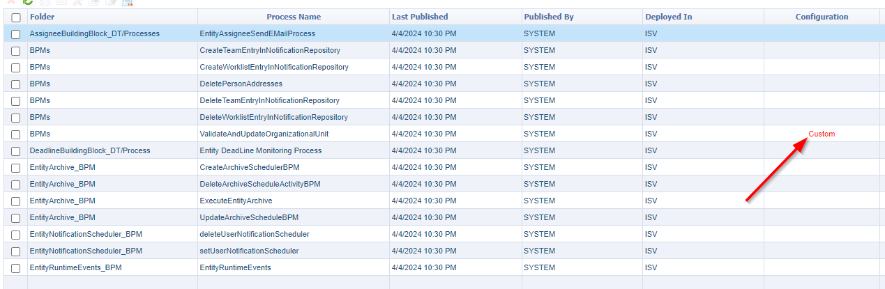
Task: Enable checkbox for ExecuteEntityArchive row
Action: [16, 201]
